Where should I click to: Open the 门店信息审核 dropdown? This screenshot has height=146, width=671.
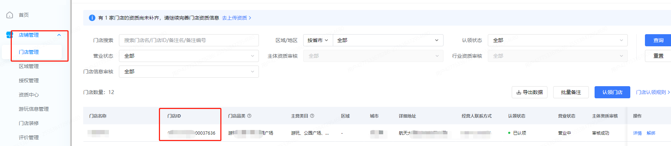point(189,72)
